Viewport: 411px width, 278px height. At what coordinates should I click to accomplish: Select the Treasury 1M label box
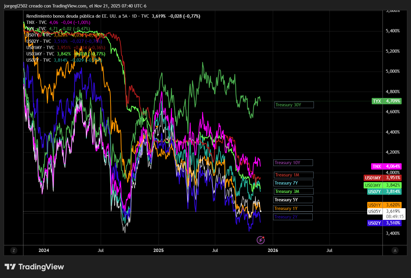[294, 175]
